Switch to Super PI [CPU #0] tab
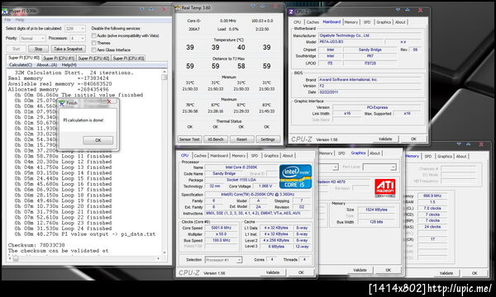 (x=24, y=58)
